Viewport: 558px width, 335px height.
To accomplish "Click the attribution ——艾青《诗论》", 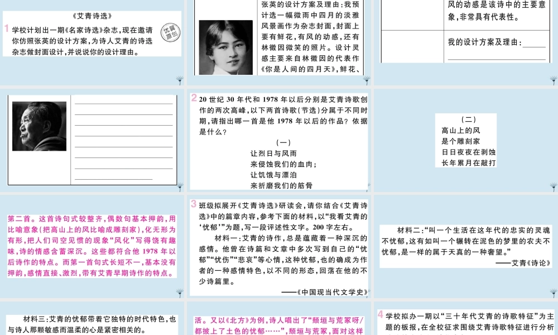I will point(523,263).
